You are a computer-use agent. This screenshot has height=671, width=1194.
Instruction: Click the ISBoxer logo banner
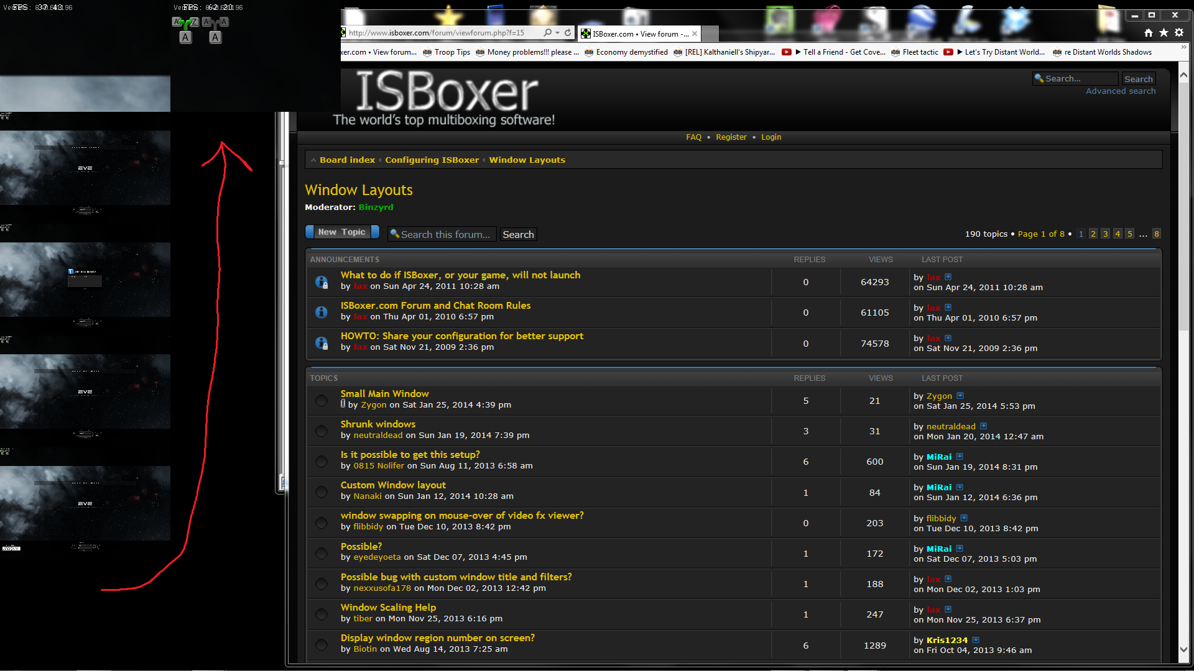pyautogui.click(x=444, y=98)
